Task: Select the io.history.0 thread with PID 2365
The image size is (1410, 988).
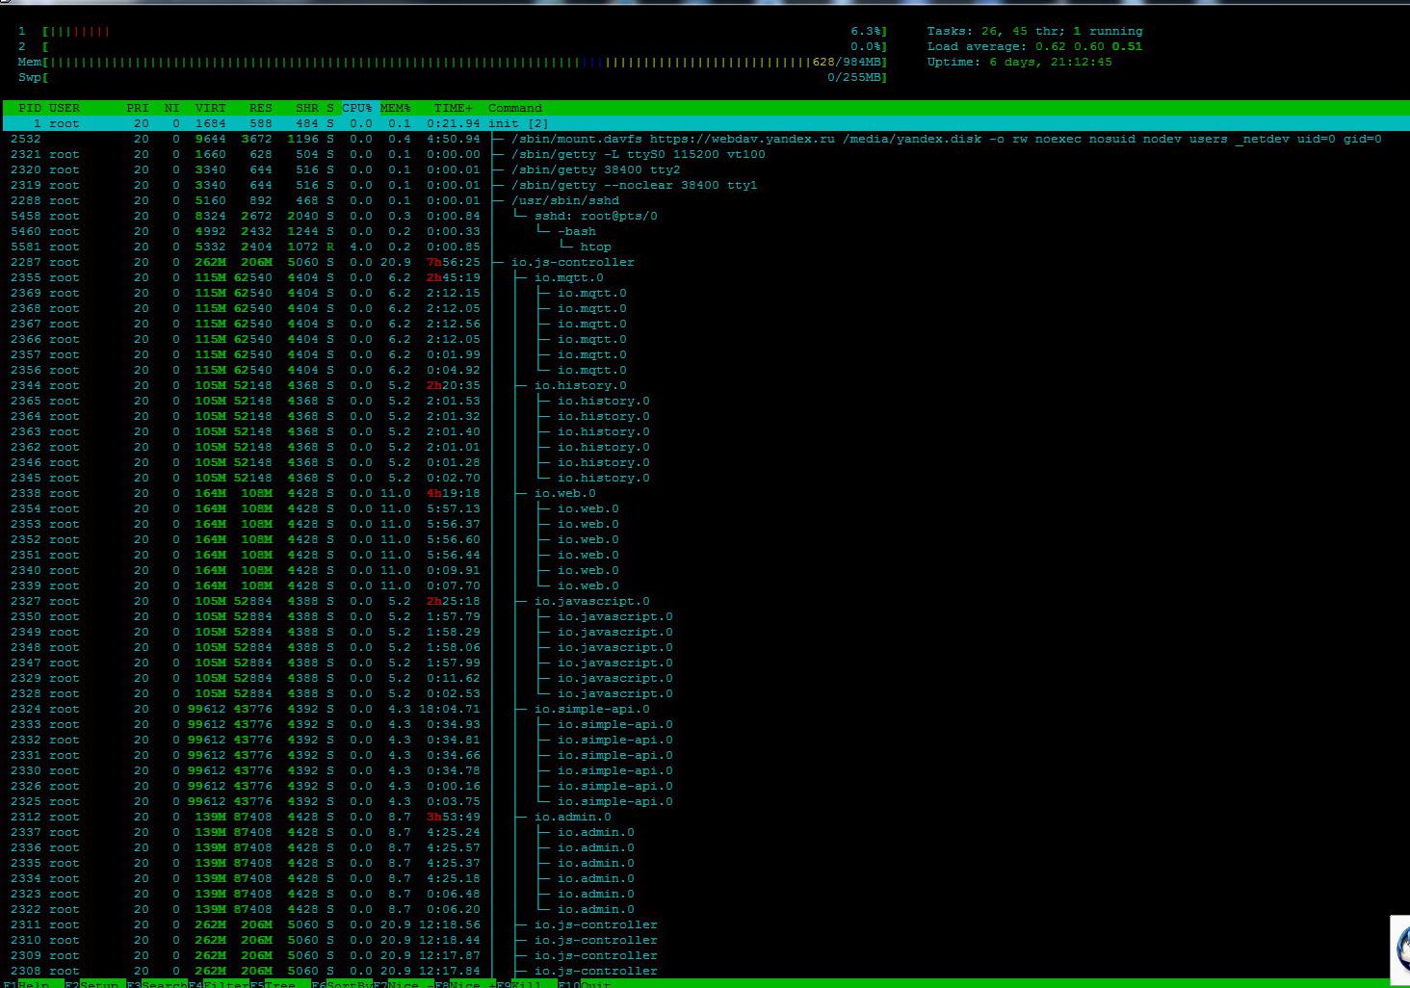Action: 705,401
